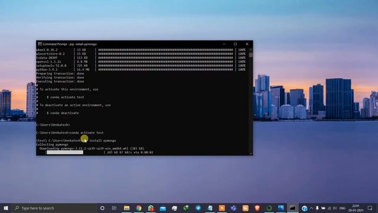Open the battery status tray icon
The image size is (378, 213).
323,208
